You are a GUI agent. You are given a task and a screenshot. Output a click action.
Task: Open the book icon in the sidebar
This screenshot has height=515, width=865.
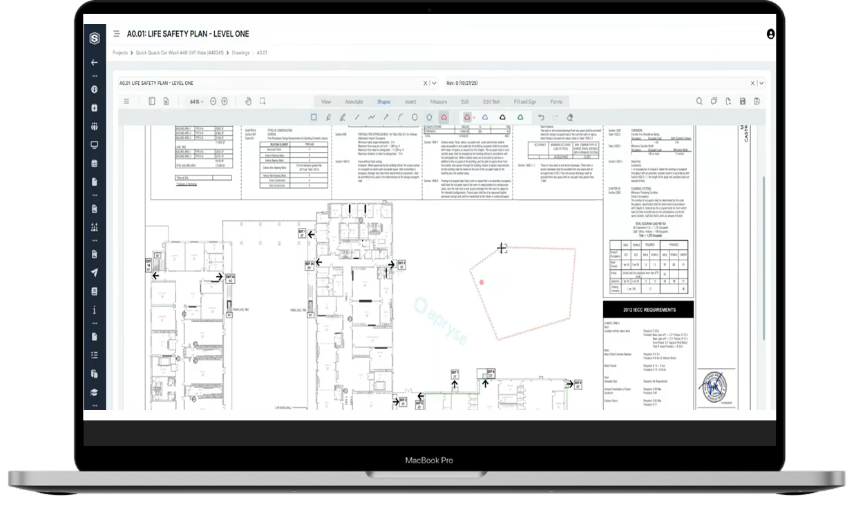95,291
